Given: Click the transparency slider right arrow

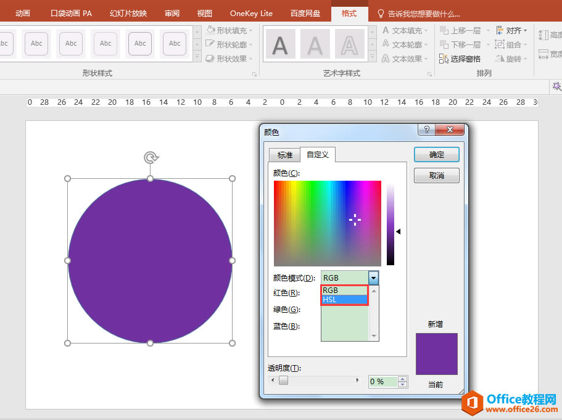Looking at the screenshot, I should click(x=357, y=381).
